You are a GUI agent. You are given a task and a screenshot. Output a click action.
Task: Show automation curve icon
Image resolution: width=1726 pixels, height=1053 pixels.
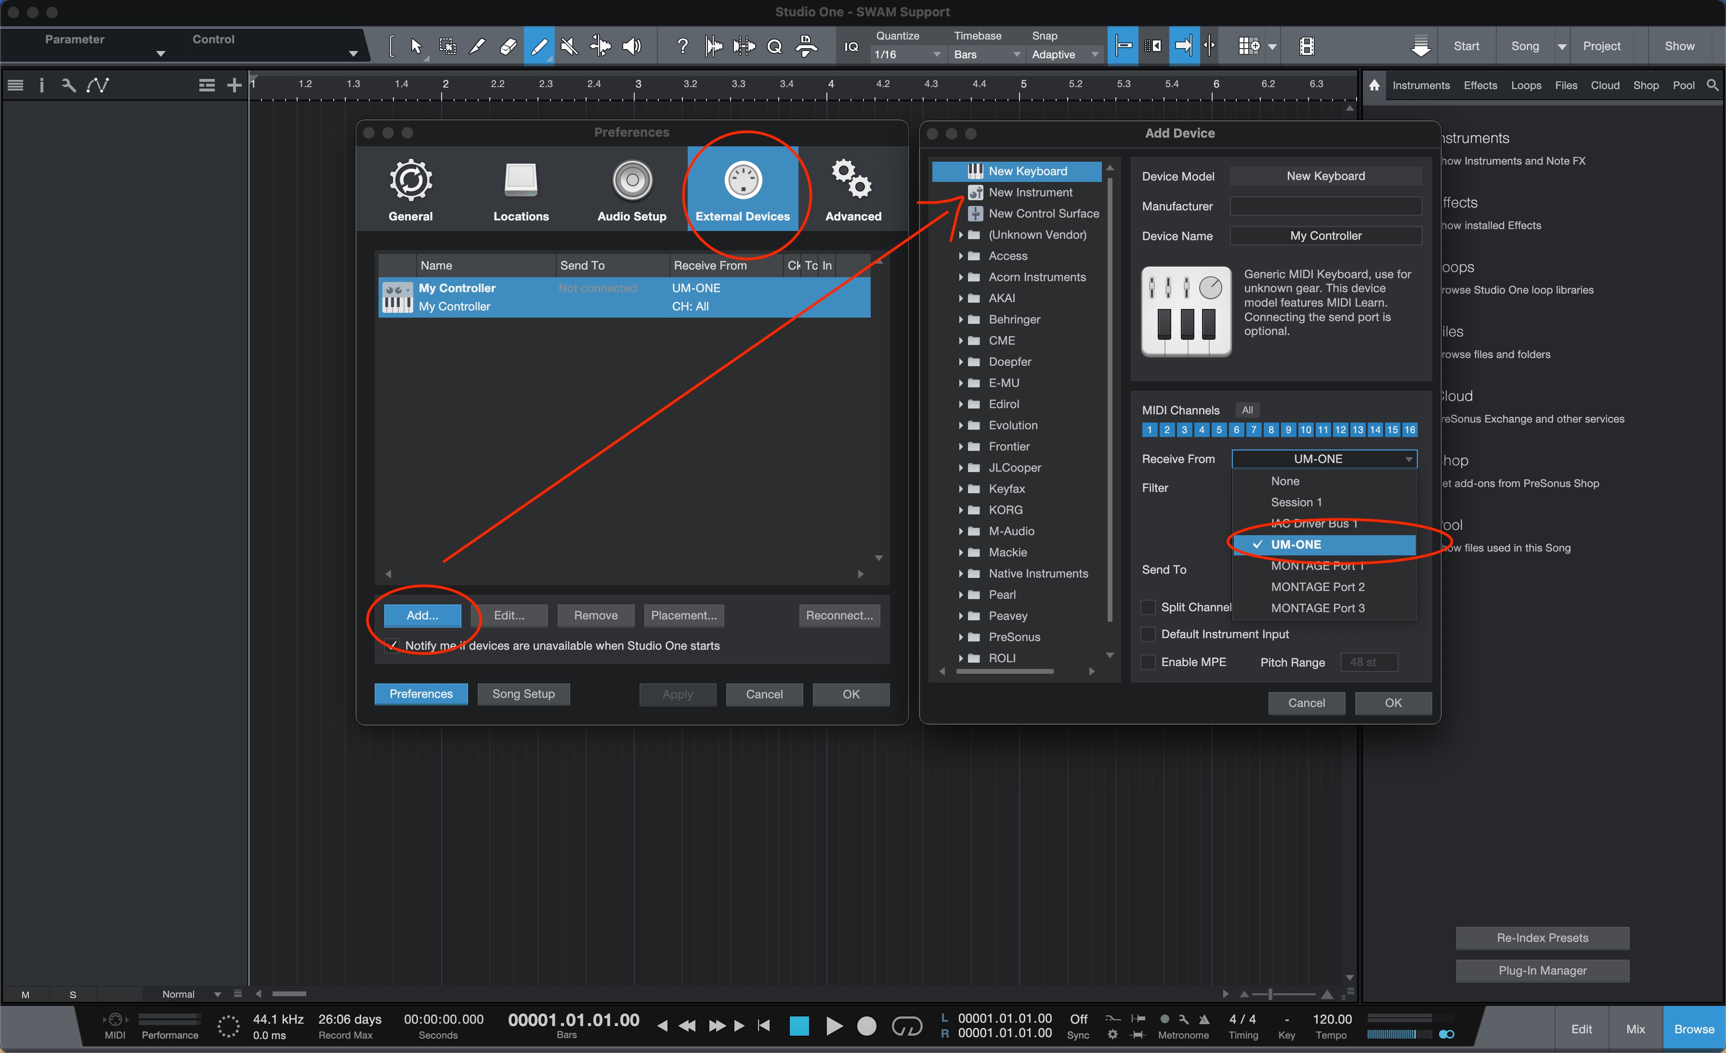pos(97,85)
